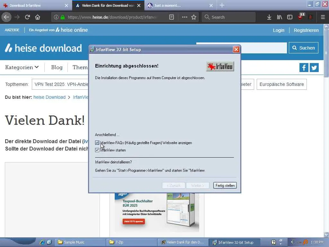
Task: Click heise online logo link
Action: point(72,30)
